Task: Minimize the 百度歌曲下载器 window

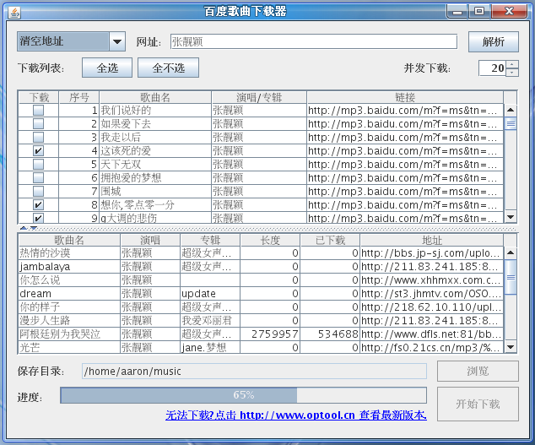Action: point(457,12)
